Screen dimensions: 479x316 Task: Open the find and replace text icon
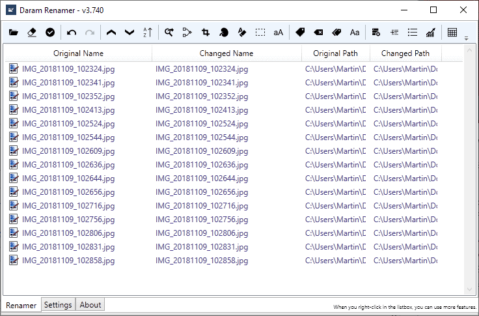pos(169,32)
